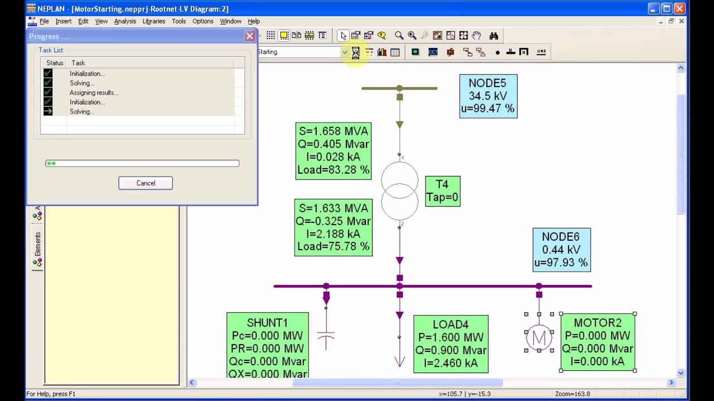The width and height of the screenshot is (714, 401).
Task: Click the result box showing "S=1.633 MVA"
Action: (333, 227)
